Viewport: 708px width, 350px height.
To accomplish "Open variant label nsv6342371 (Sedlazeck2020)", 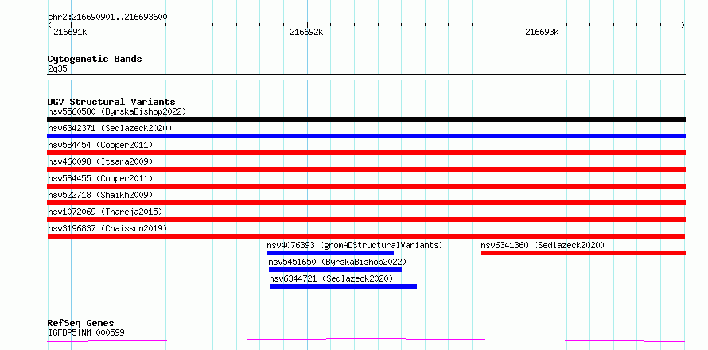I will click(x=110, y=128).
